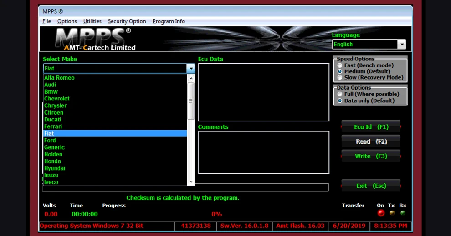Choose Isuzu from the make list
The width and height of the screenshot is (451, 236).
pyautogui.click(x=115, y=175)
